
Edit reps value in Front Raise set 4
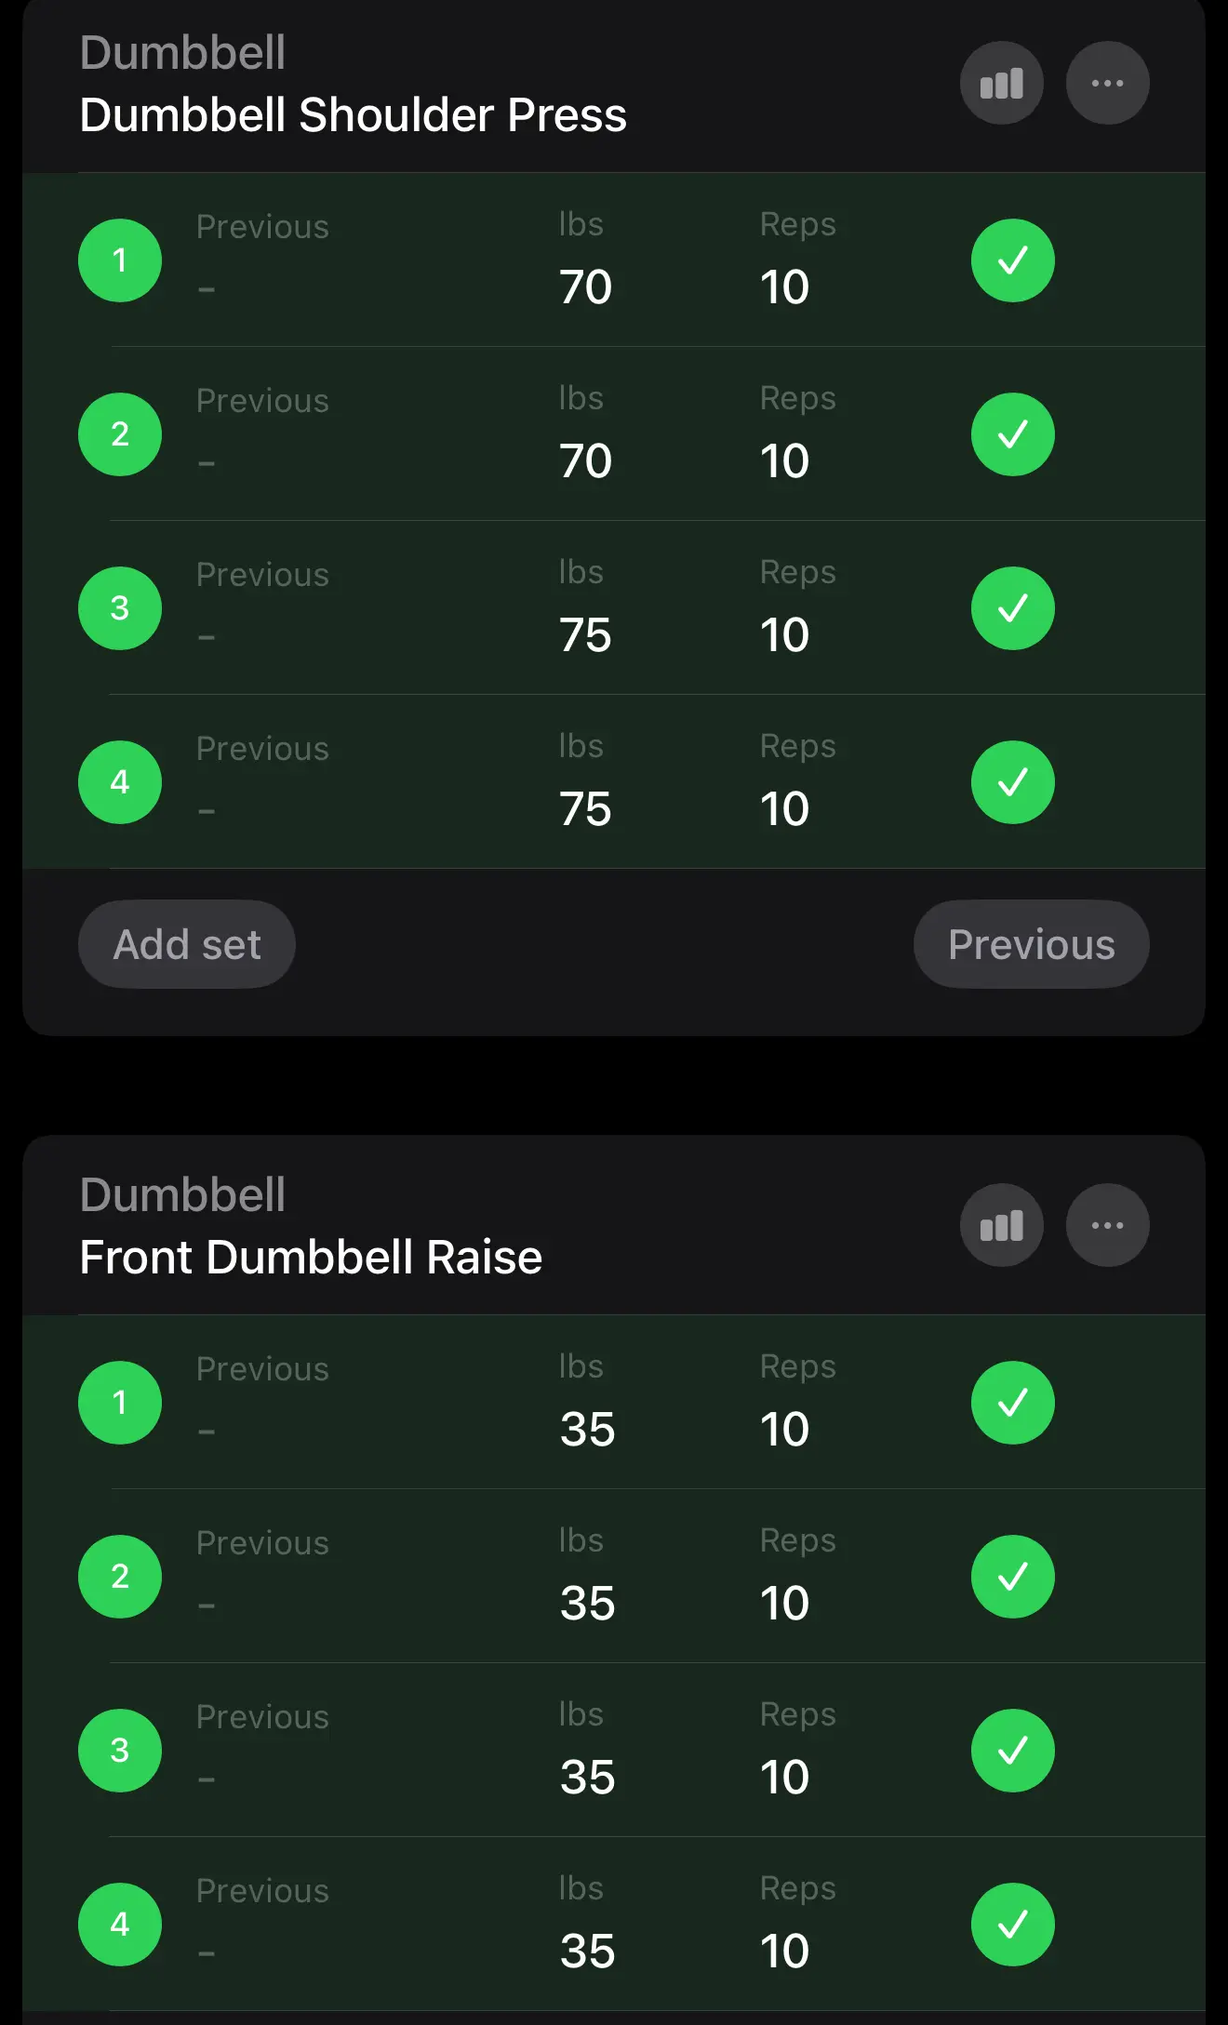[x=784, y=1952]
